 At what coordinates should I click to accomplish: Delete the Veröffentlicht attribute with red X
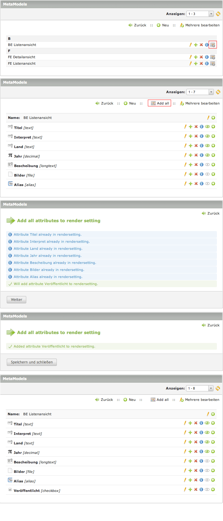coord(196,489)
